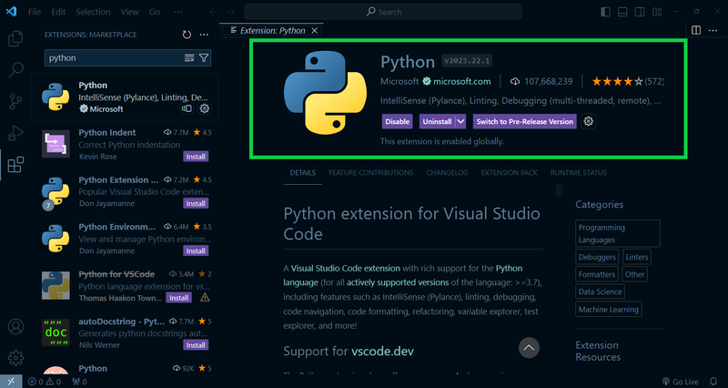Screen dimensions: 728x388
Task: Install Python Environment Manager extension
Action: click(196, 250)
